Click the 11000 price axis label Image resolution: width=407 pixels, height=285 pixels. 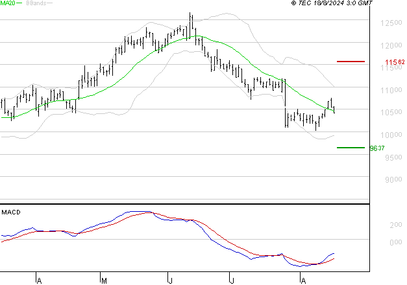[x=391, y=91]
